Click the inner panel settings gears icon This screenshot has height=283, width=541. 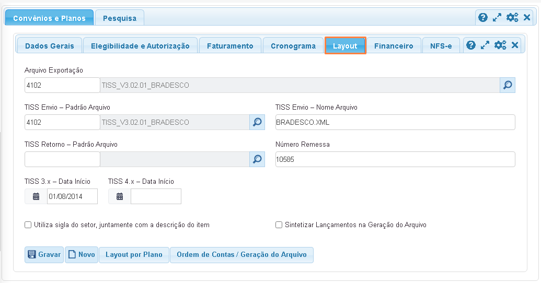click(x=500, y=45)
